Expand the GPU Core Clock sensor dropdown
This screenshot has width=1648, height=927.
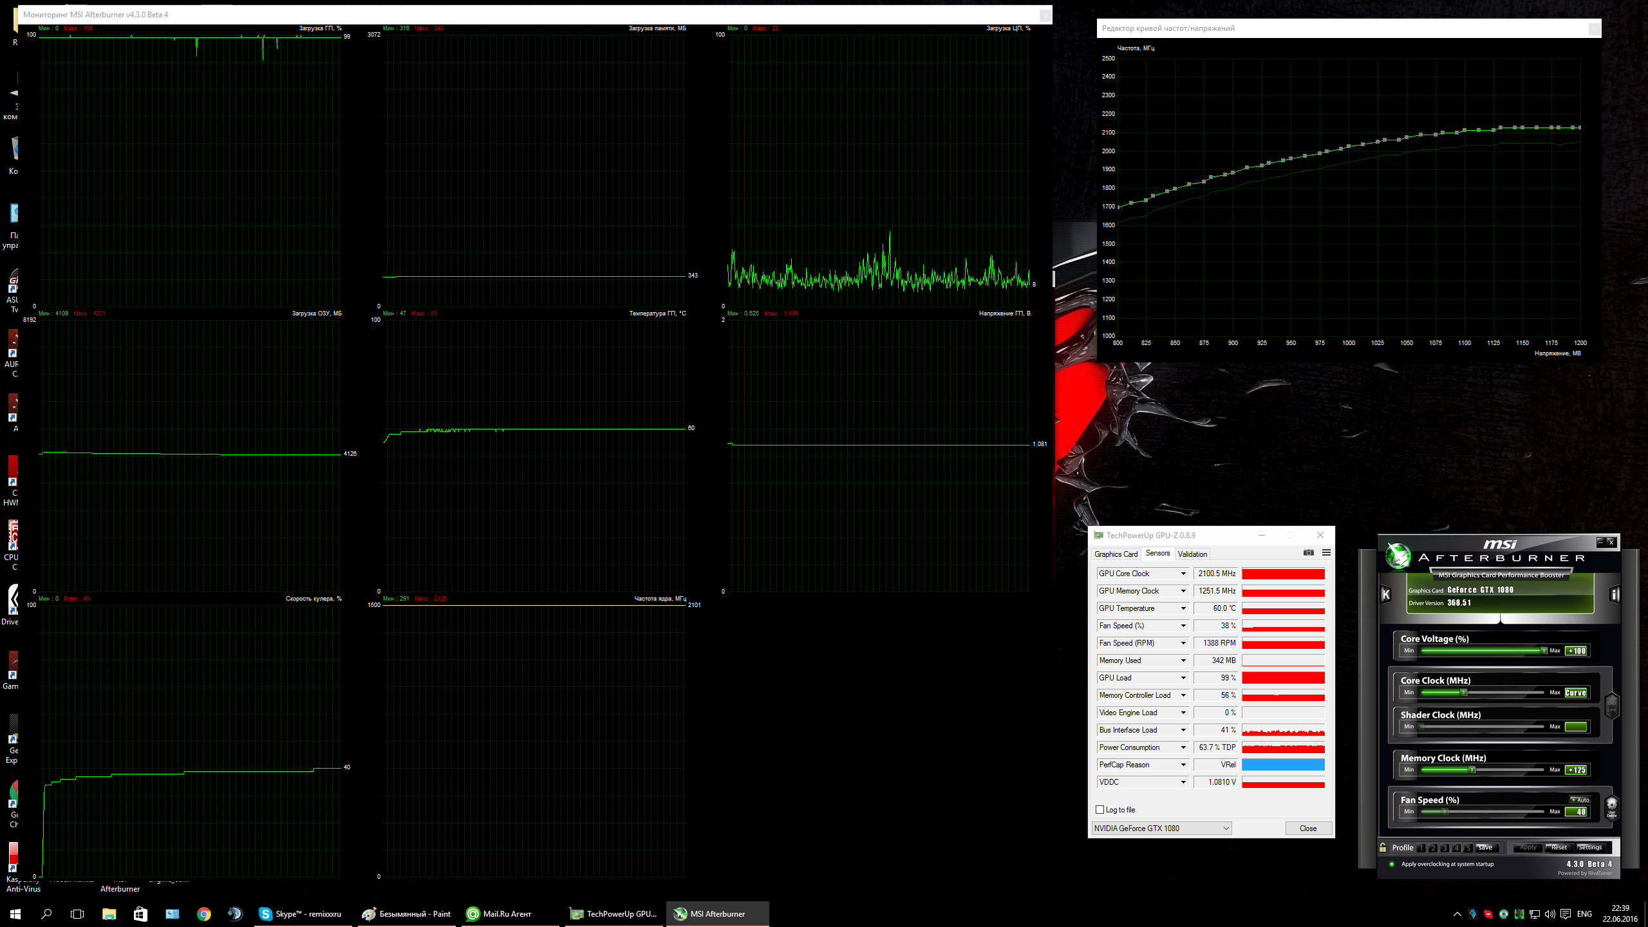(1183, 574)
